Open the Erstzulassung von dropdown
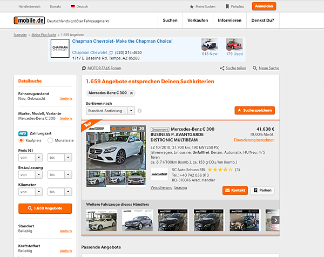Screen dimensions: 324x257 [x=30, y=175]
